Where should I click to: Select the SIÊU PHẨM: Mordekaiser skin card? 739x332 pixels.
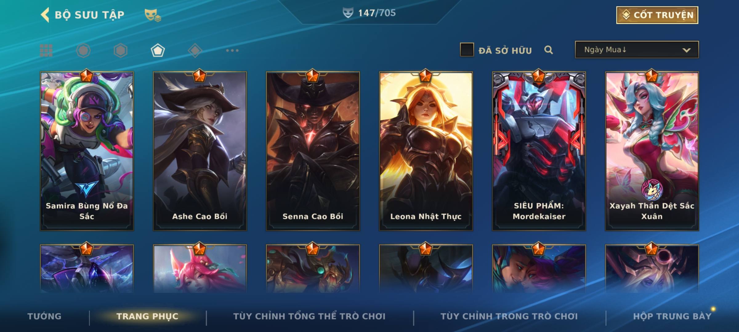tap(539, 151)
